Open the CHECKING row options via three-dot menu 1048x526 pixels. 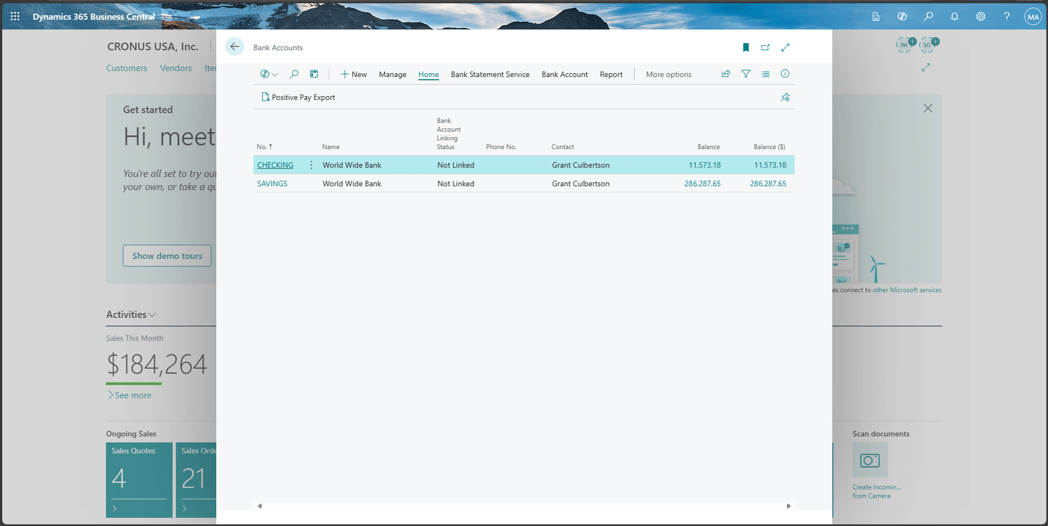tap(311, 164)
